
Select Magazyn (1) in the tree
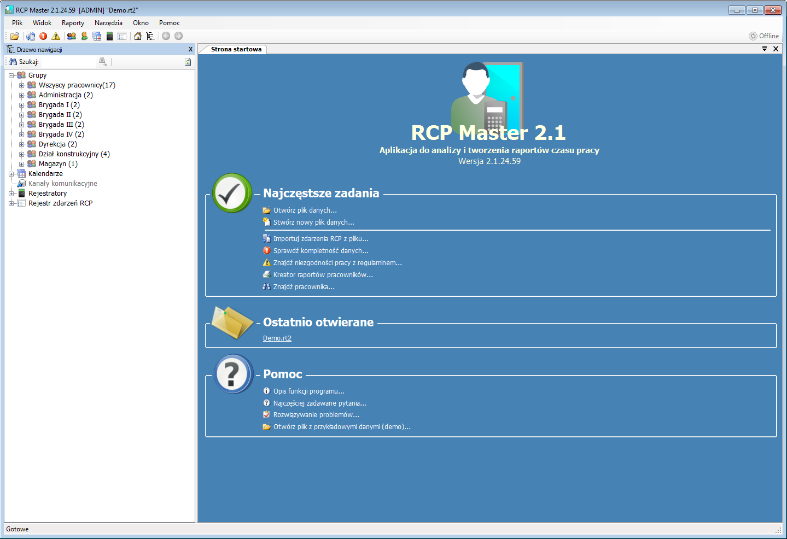click(x=58, y=164)
